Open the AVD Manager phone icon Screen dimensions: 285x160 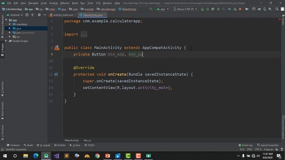(x=265, y=9)
